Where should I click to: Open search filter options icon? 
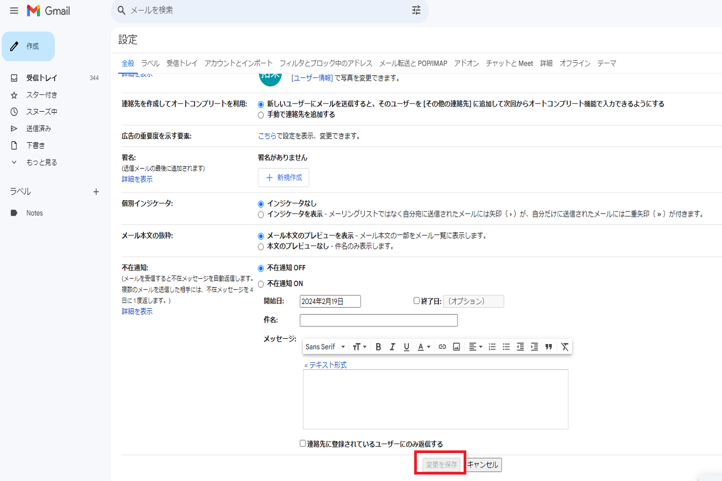coord(416,10)
